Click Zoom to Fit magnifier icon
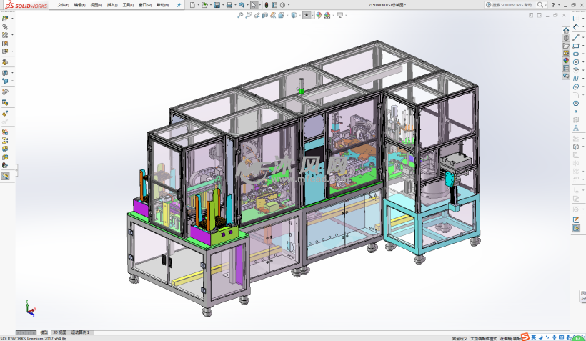586x341 pixels. click(x=240, y=15)
